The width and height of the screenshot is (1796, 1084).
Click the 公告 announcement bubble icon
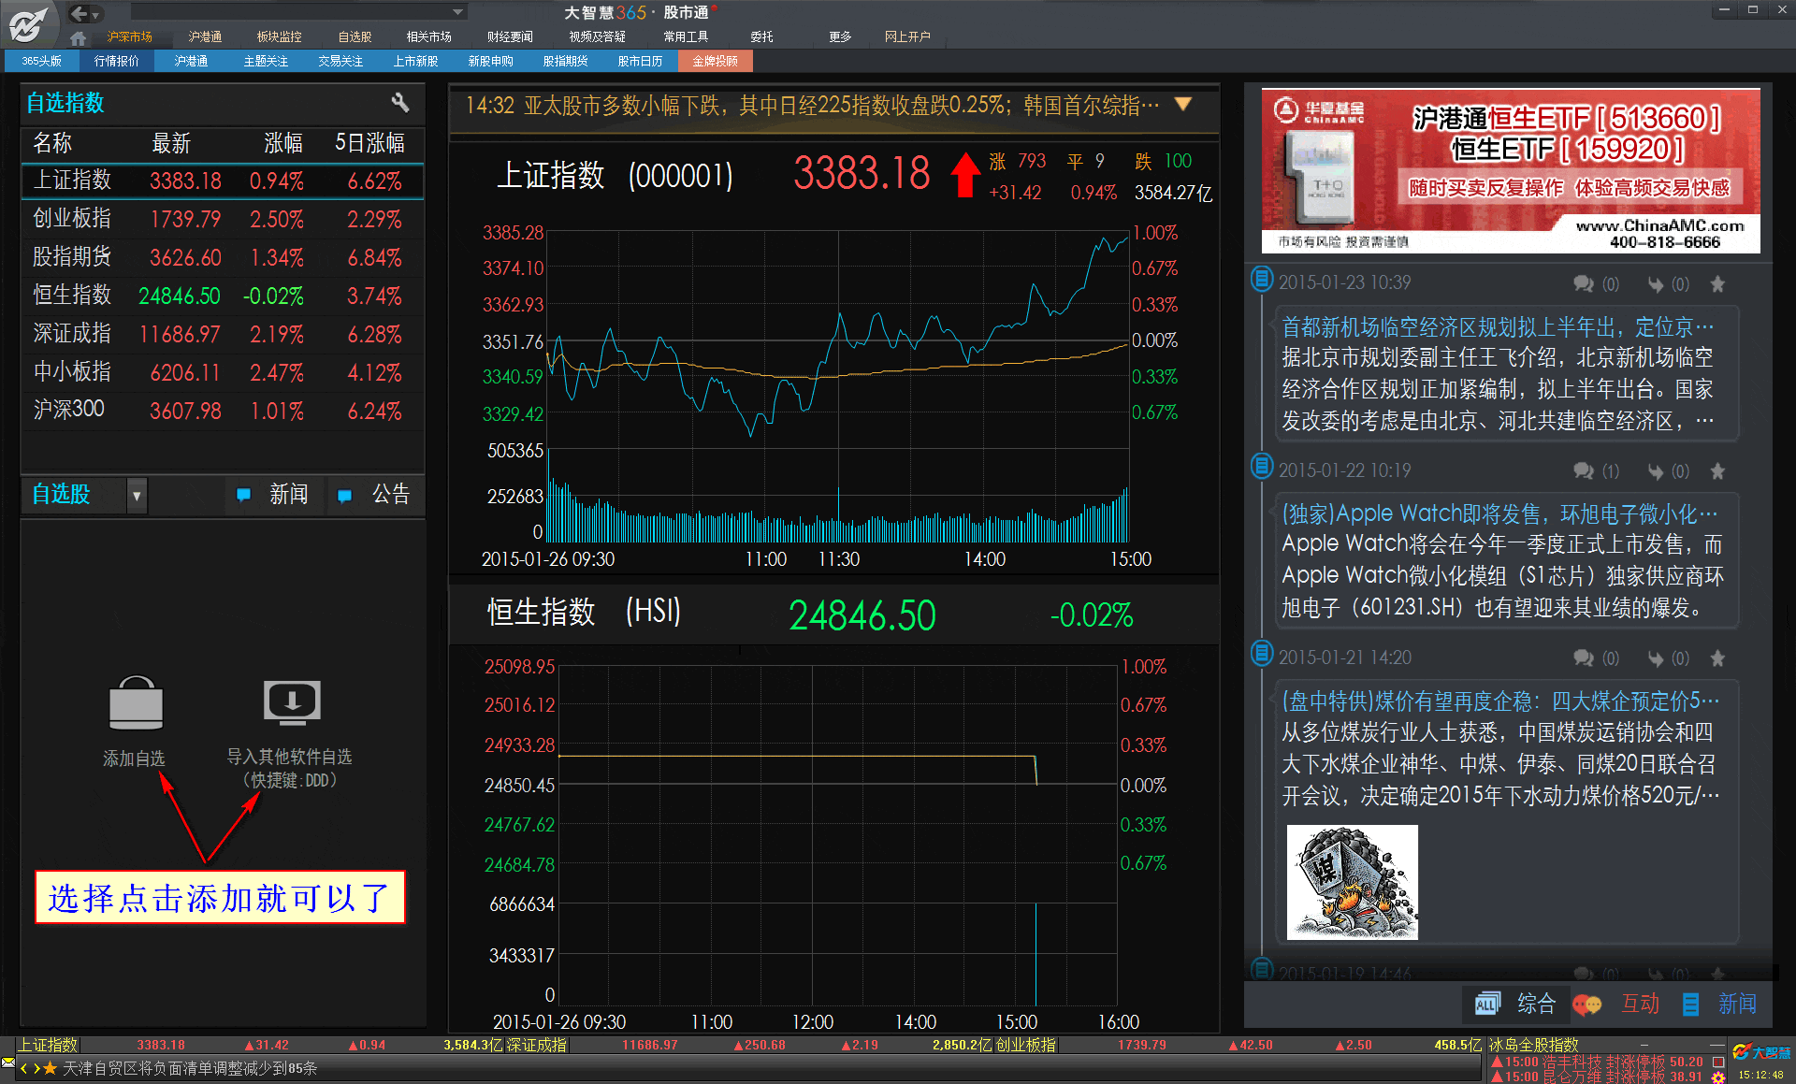(344, 495)
